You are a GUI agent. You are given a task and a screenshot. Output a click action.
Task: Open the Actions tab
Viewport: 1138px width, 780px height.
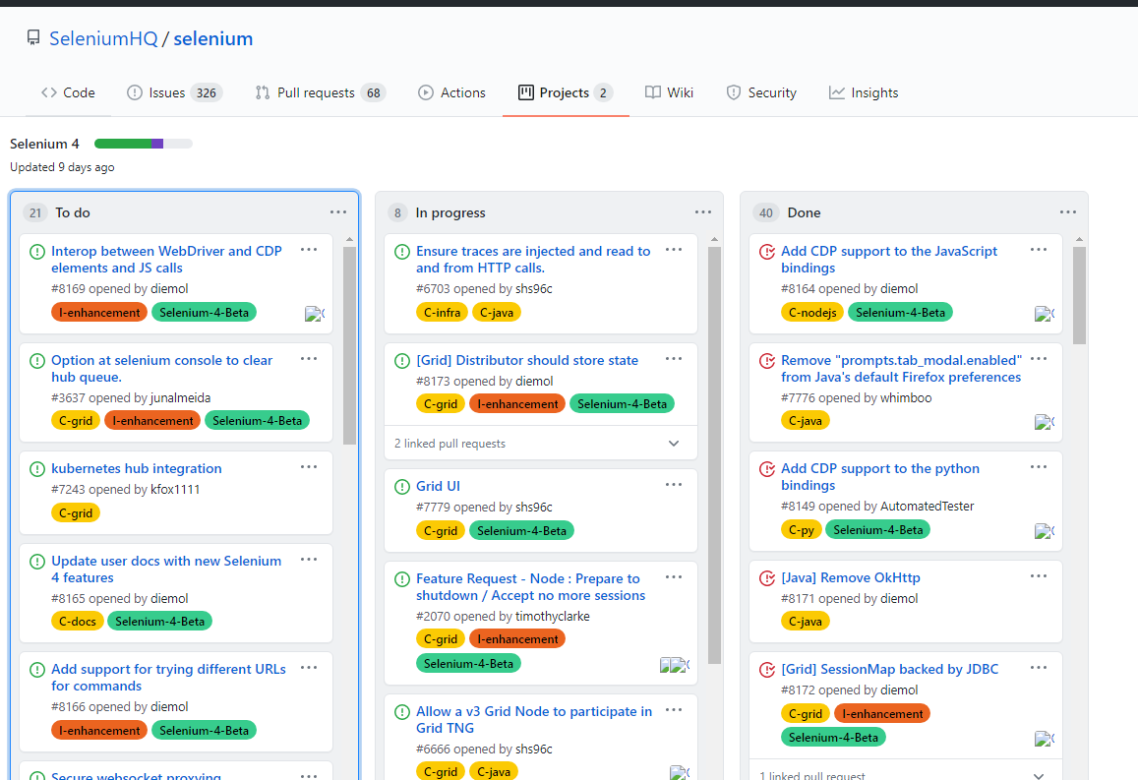pyautogui.click(x=451, y=92)
